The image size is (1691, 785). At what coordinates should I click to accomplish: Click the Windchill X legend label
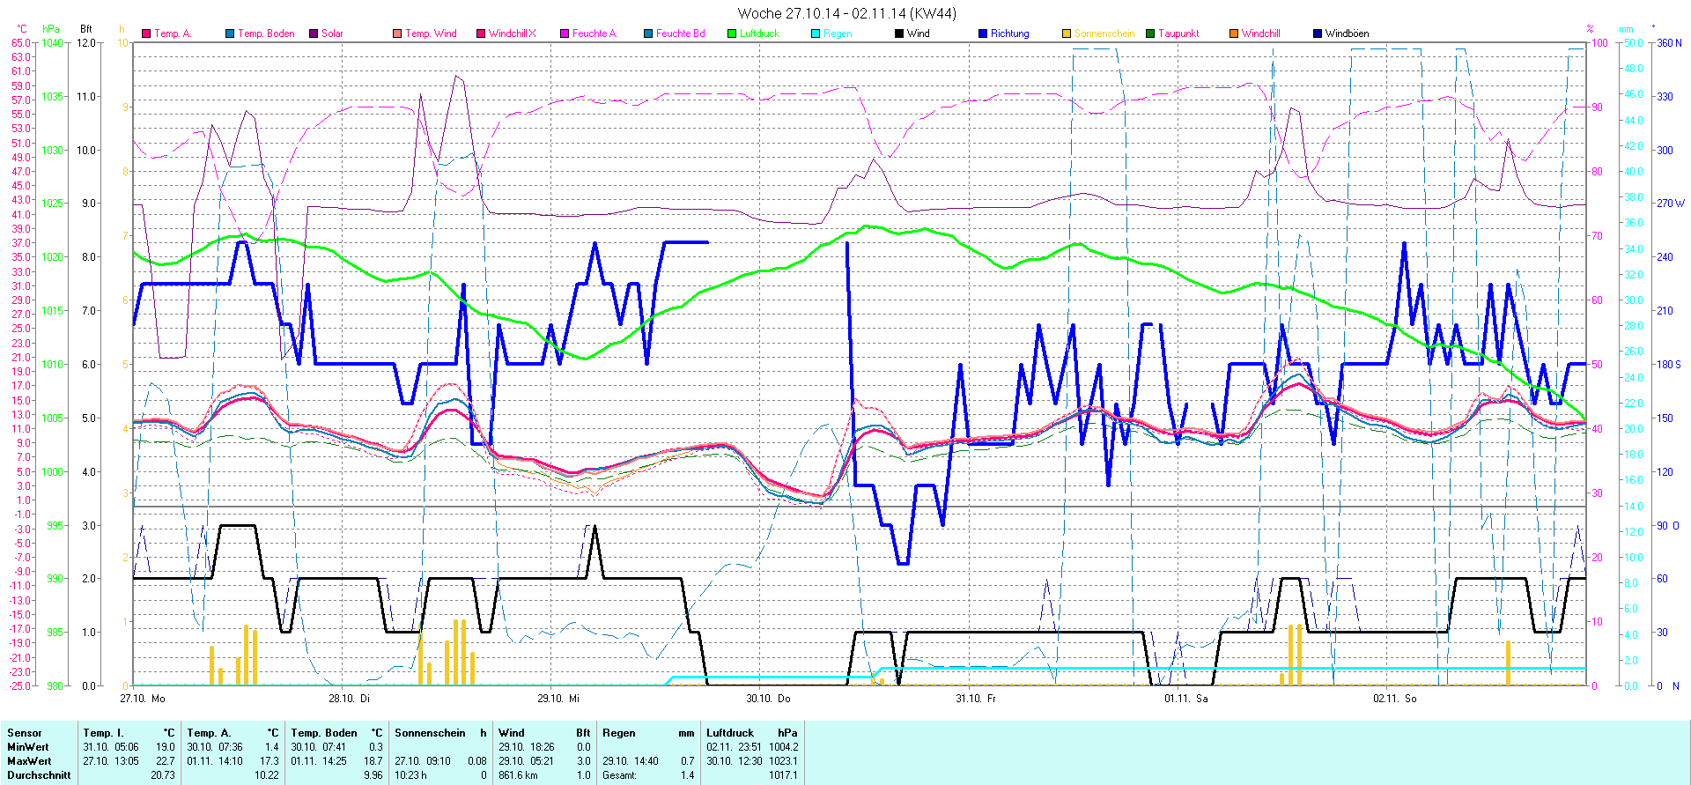[512, 33]
